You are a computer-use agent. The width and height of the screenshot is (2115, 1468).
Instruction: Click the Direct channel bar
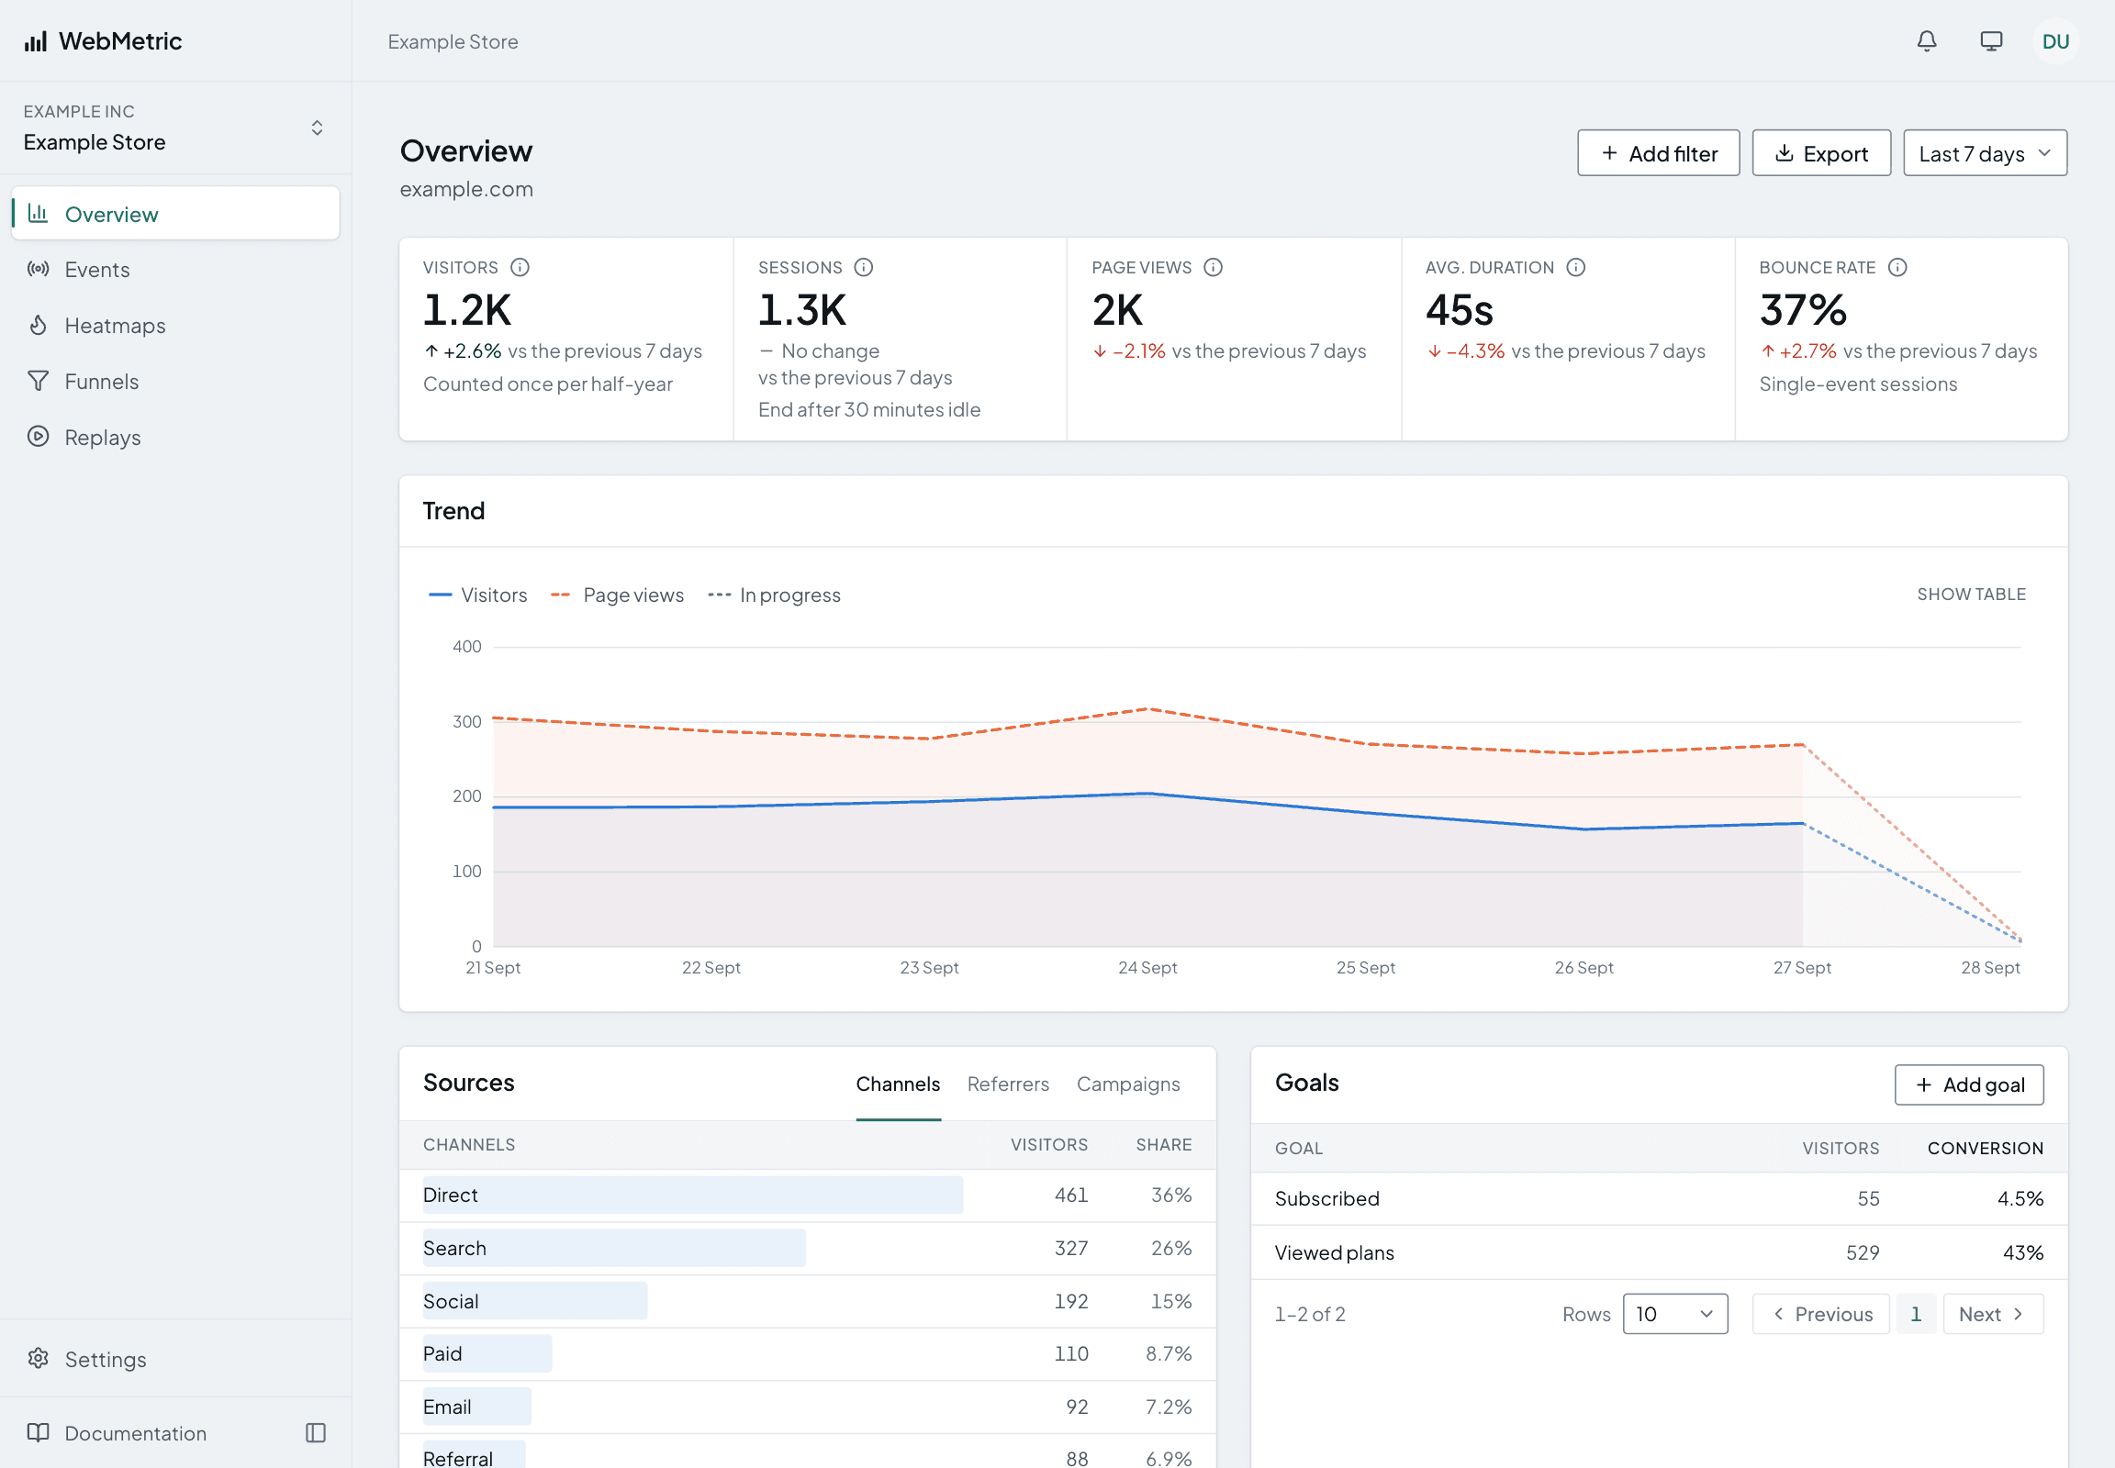(692, 1195)
